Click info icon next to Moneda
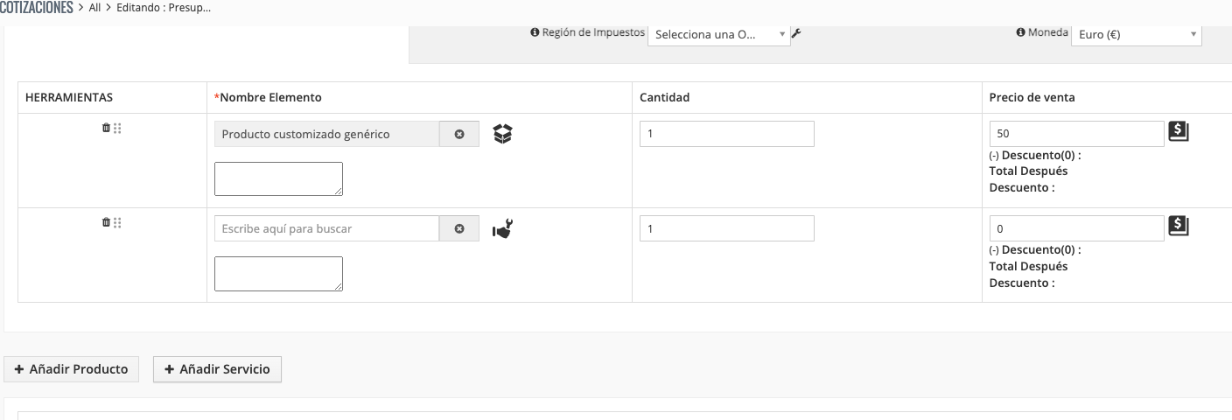Viewport: 1232px width, 420px height. point(1020,32)
